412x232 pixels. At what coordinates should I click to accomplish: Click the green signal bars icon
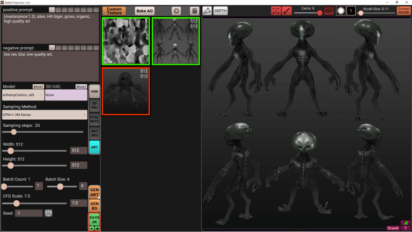coord(405,223)
